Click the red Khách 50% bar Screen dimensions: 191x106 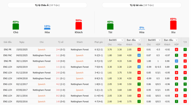click(79, 26)
